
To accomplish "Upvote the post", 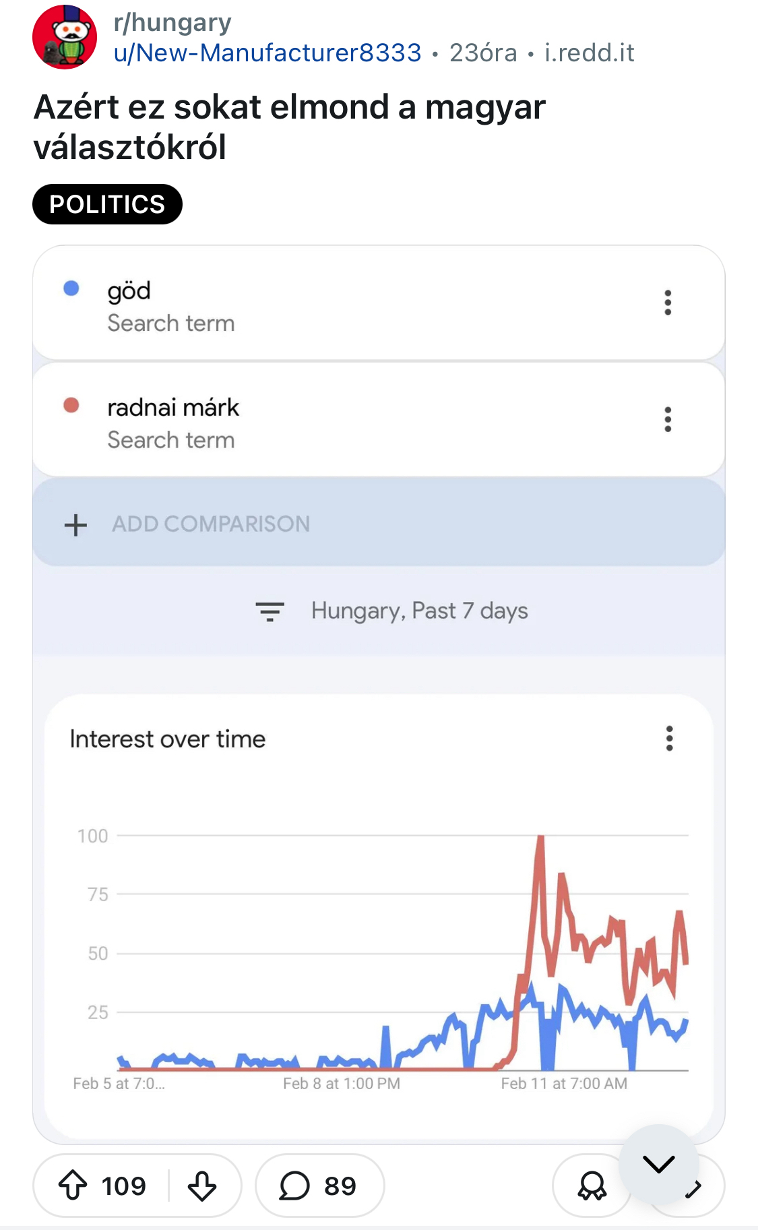I will pos(73,1186).
